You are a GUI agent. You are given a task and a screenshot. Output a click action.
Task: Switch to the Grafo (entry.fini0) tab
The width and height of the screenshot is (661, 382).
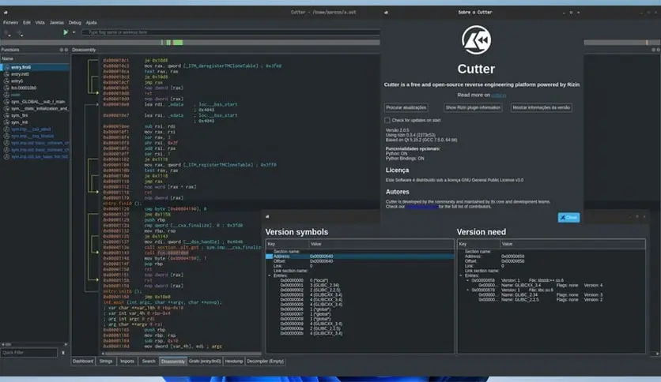pyautogui.click(x=205, y=361)
